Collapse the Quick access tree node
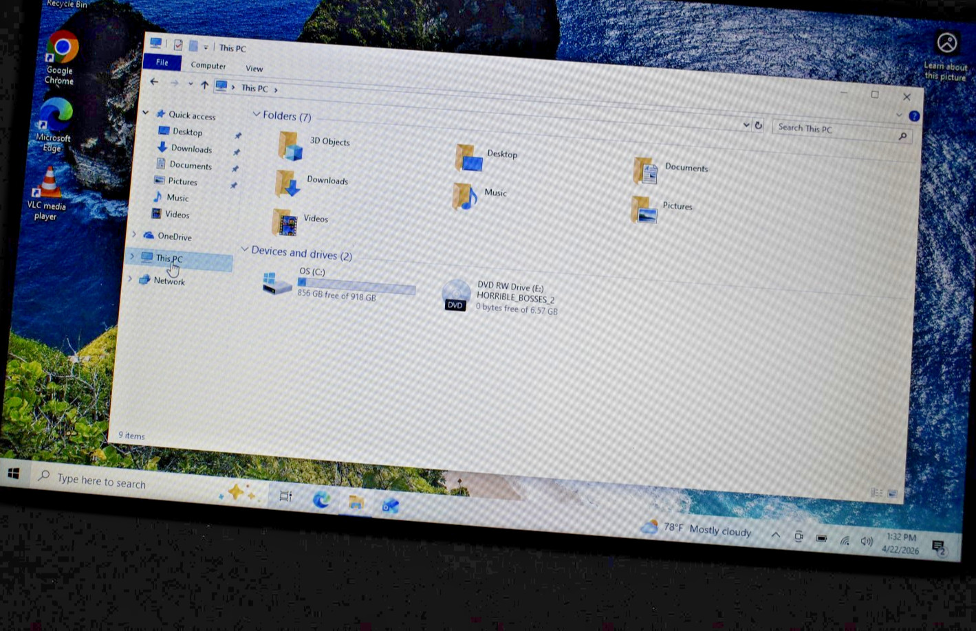This screenshot has height=631, width=976. 145,112
